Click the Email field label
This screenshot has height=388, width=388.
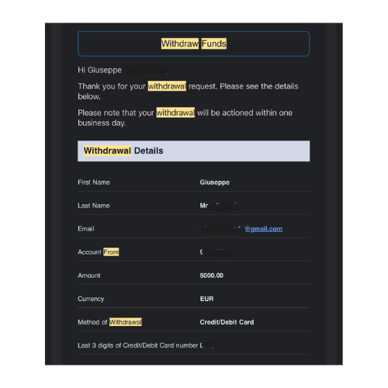click(86, 229)
